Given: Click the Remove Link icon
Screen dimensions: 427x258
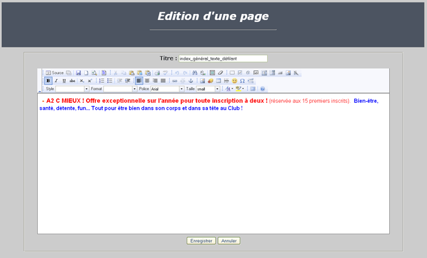Looking at the screenshot, I should (183, 81).
